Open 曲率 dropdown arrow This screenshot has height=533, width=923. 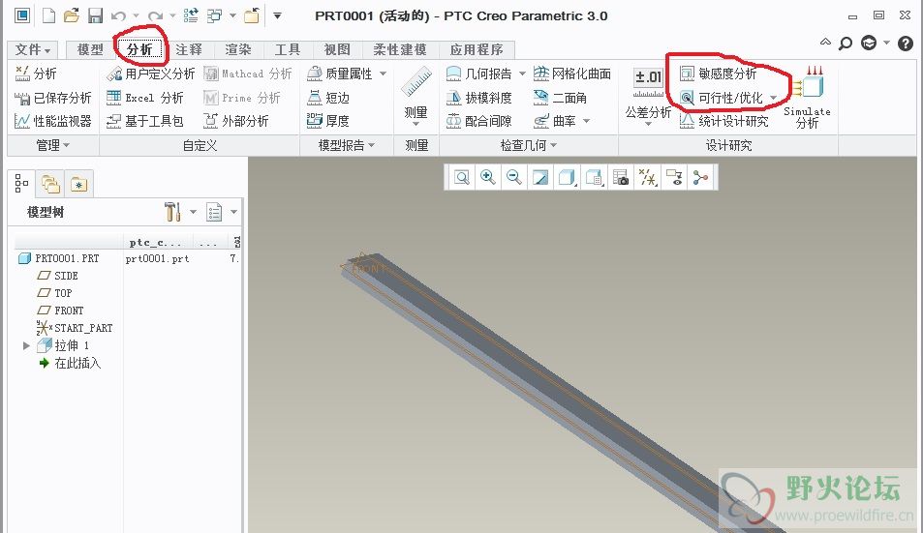coord(586,121)
